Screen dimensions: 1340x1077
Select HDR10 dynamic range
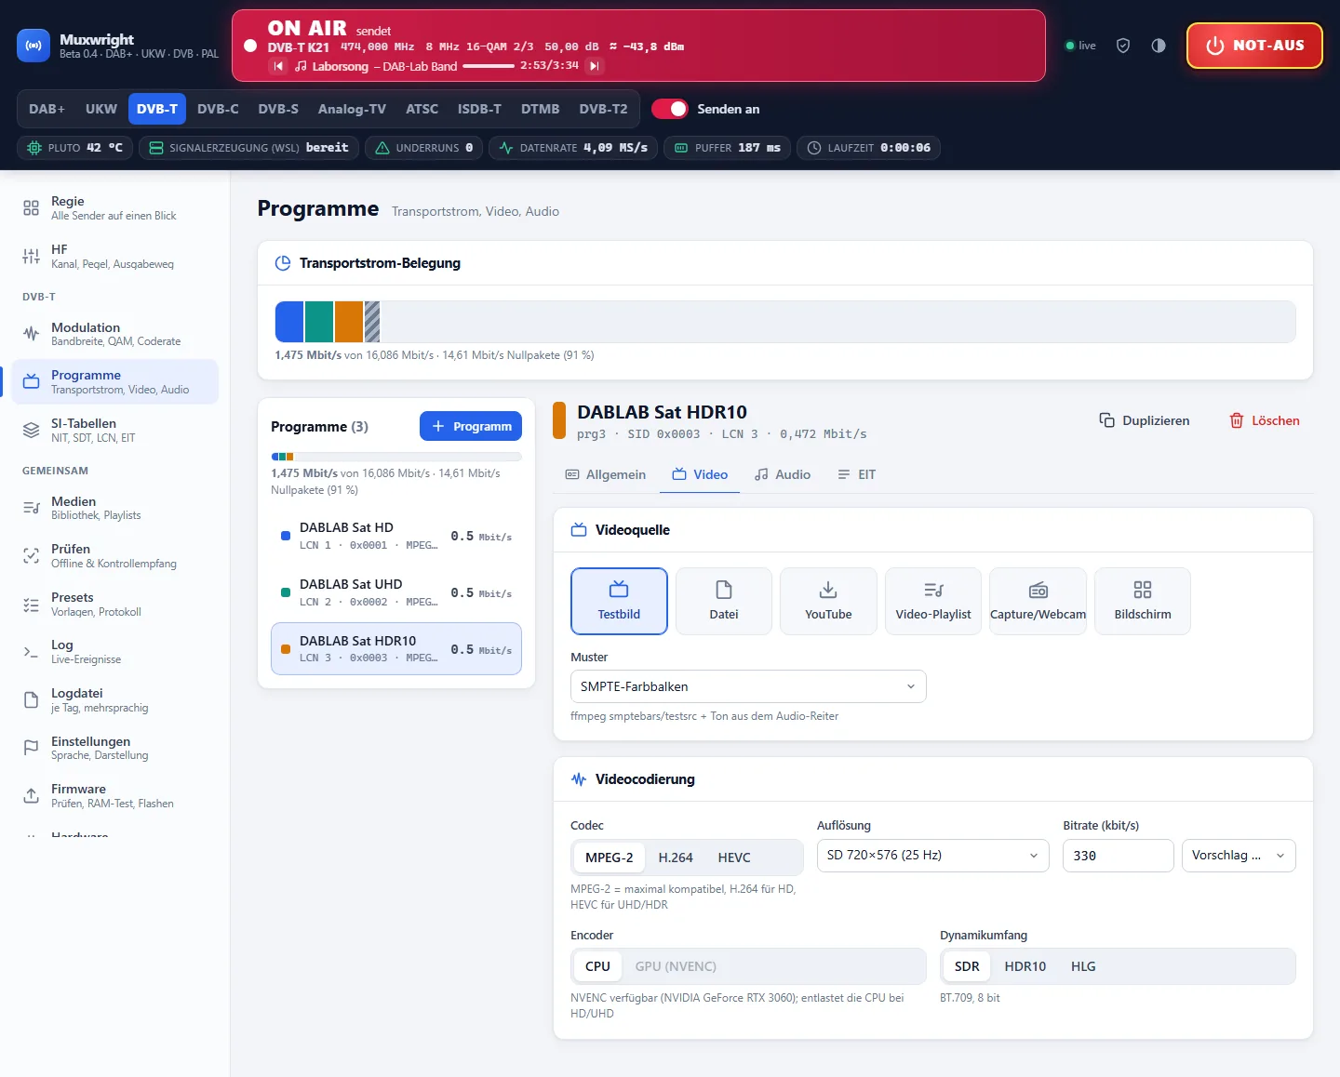[1025, 966]
